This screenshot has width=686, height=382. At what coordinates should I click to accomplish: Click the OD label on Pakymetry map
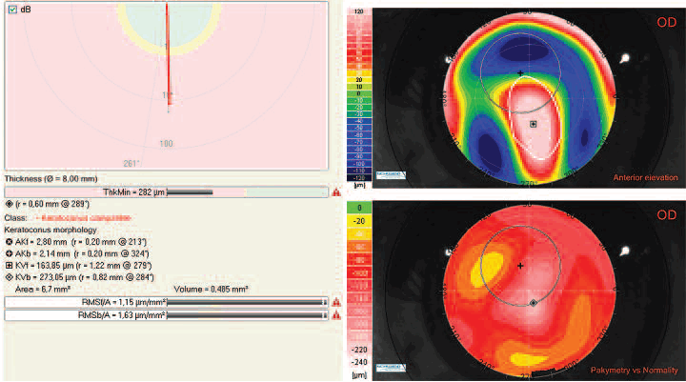pyautogui.click(x=666, y=215)
